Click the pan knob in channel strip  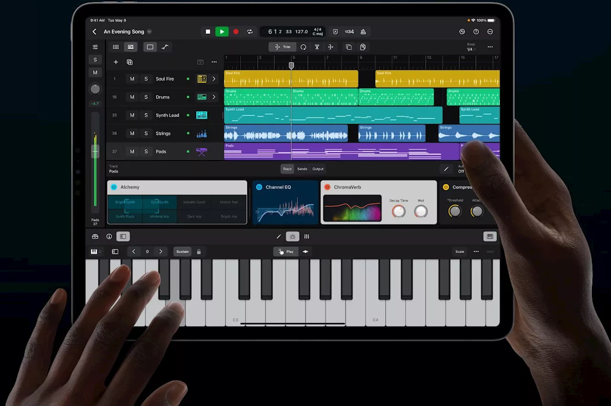(x=95, y=89)
